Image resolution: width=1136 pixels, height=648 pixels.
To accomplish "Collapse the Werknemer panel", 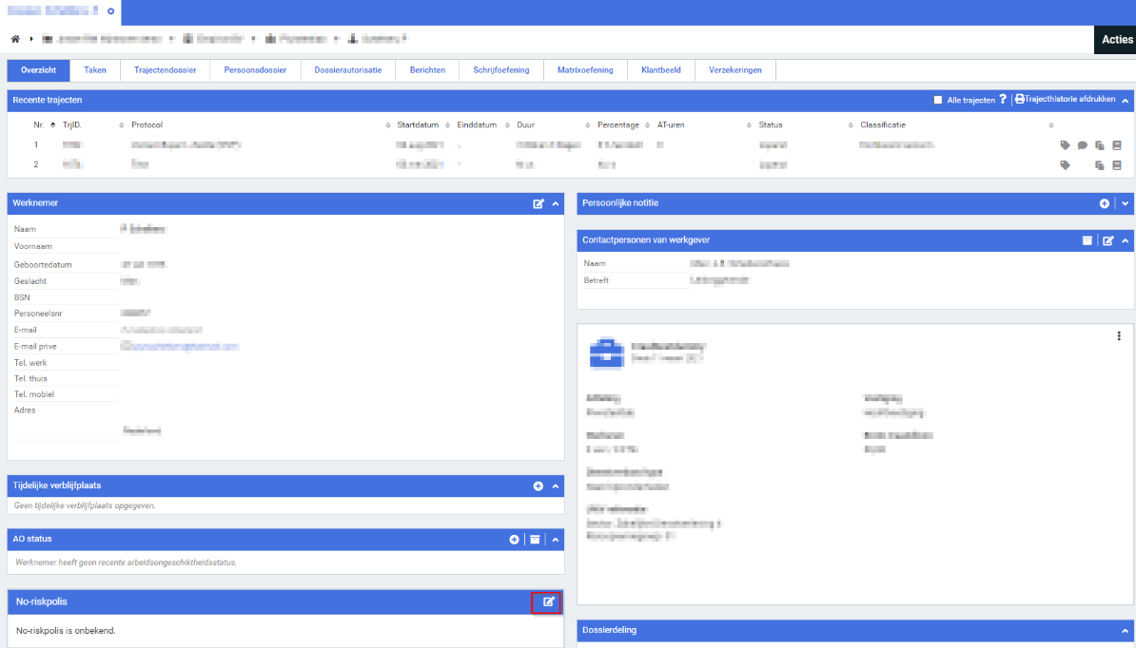I will click(x=557, y=203).
